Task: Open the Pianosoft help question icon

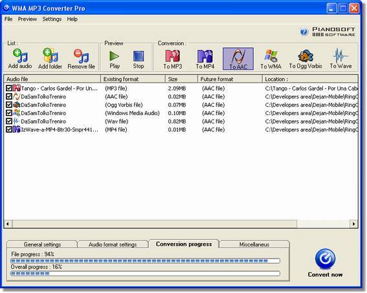Action: point(304,32)
